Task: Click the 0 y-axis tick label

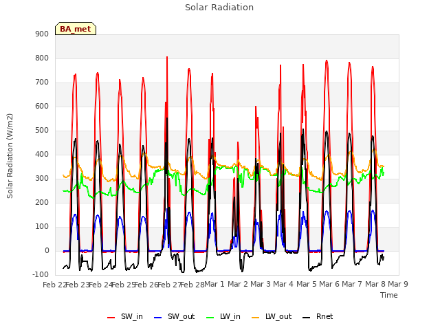Action: pos(47,251)
